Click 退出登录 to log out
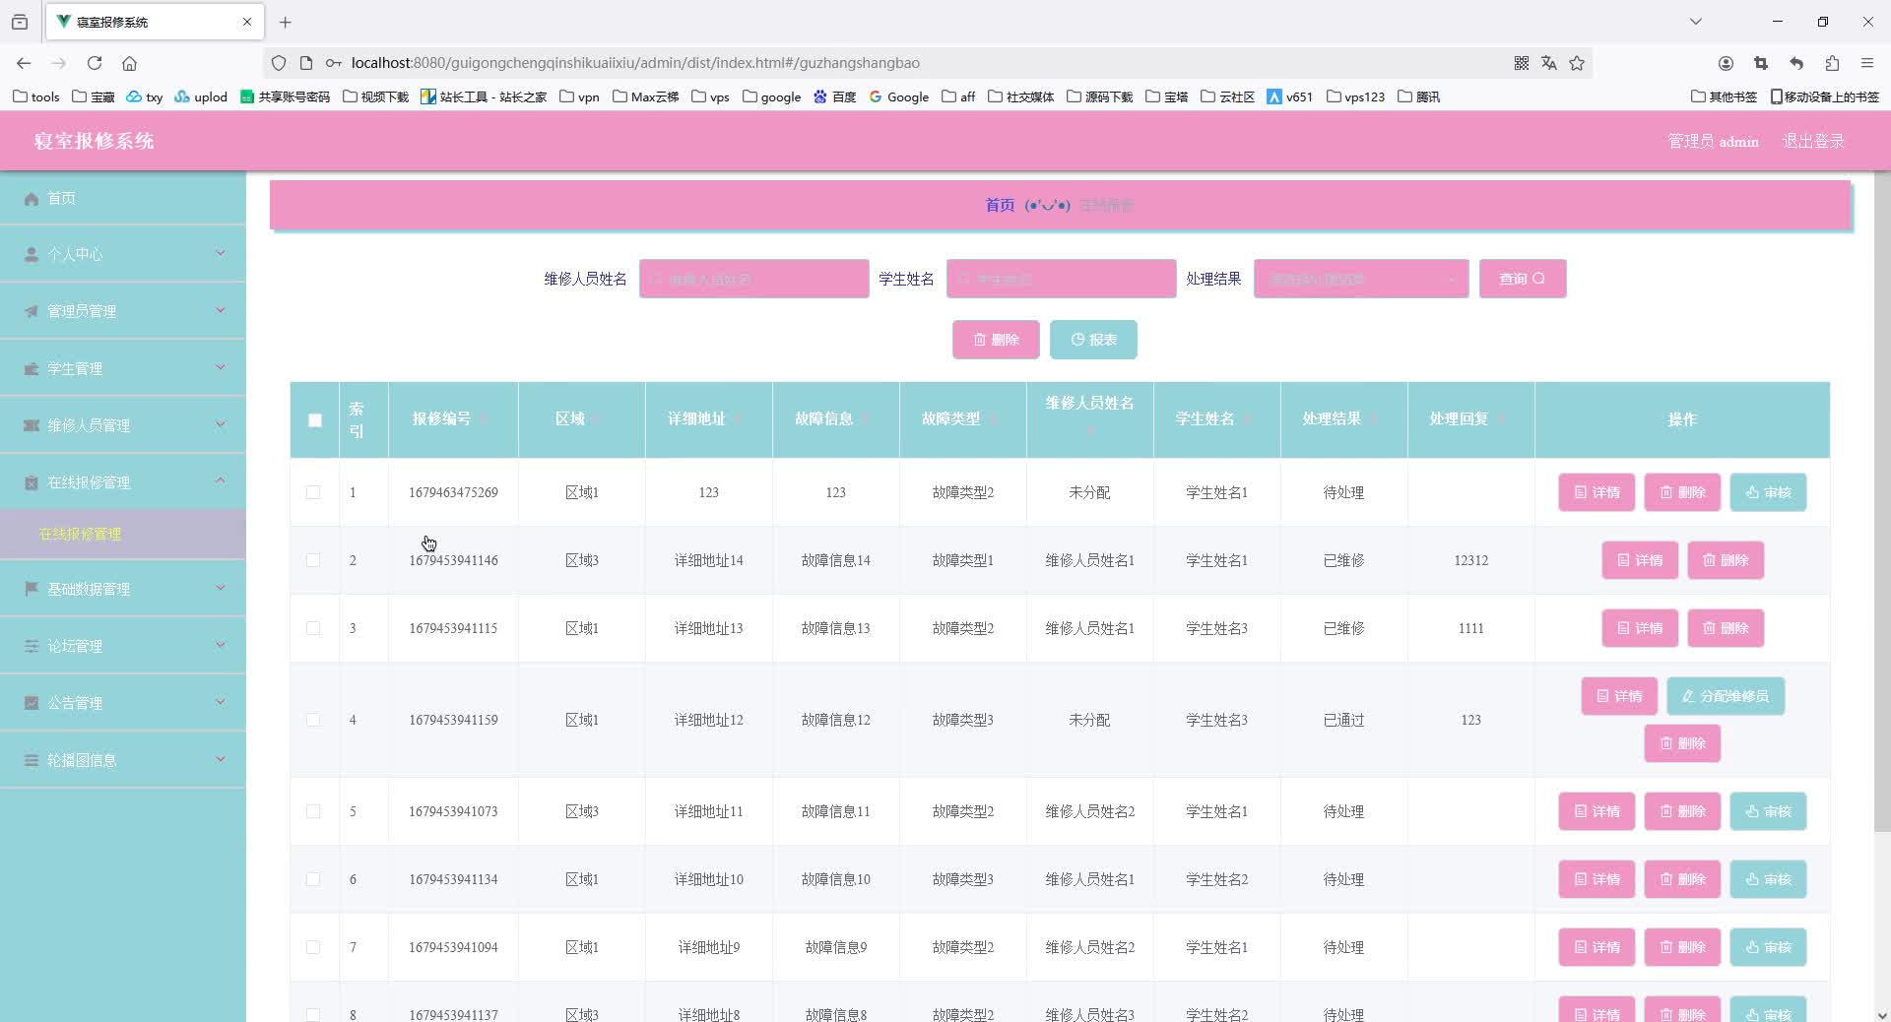 coord(1813,142)
